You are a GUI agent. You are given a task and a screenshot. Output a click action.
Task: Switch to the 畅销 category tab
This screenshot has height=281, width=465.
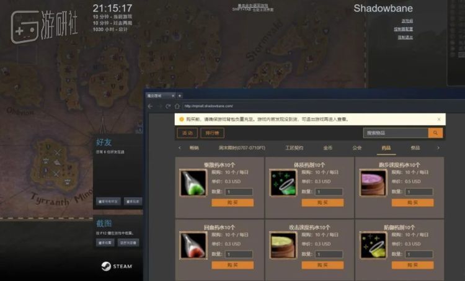[194, 148]
